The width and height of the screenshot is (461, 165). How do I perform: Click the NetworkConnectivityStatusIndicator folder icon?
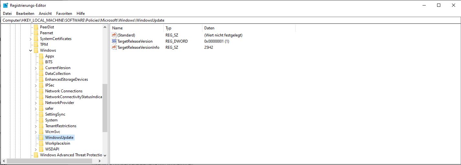coord(41,97)
